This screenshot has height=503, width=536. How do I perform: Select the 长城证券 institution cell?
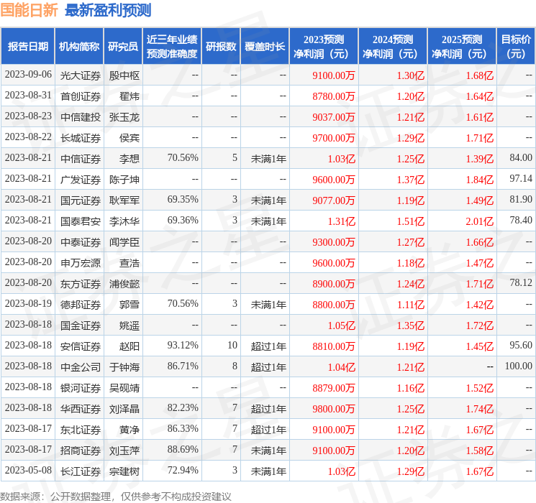tap(81, 138)
